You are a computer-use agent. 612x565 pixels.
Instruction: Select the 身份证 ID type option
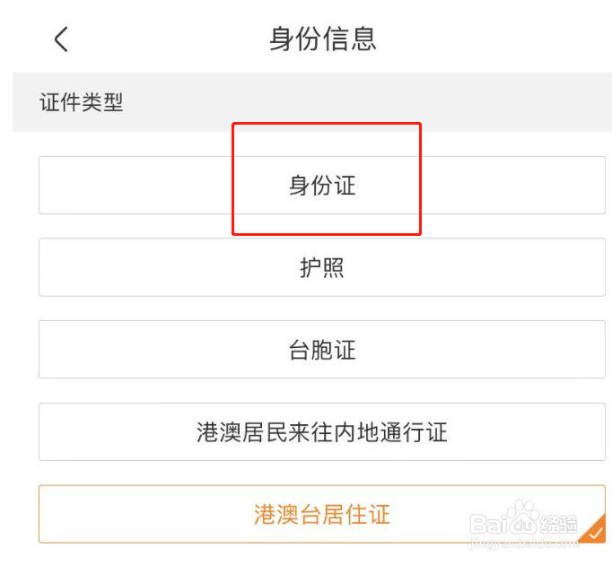pos(322,186)
